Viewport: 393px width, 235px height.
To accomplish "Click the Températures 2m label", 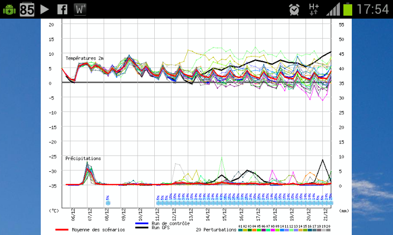I will (x=84, y=58).
